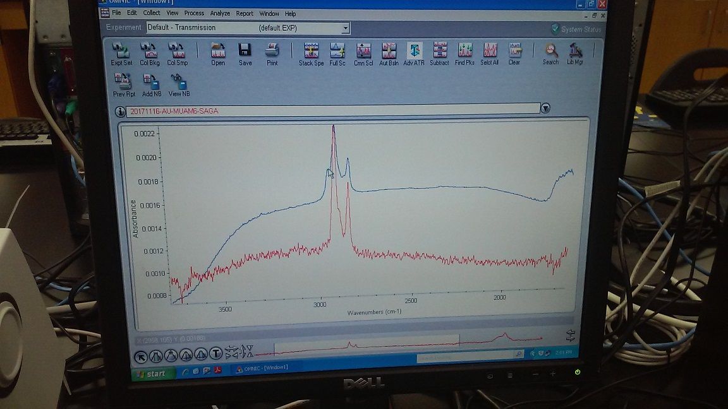The image size is (728, 409).
Task: Pick the annotation text (T) tool
Action: tap(215, 354)
